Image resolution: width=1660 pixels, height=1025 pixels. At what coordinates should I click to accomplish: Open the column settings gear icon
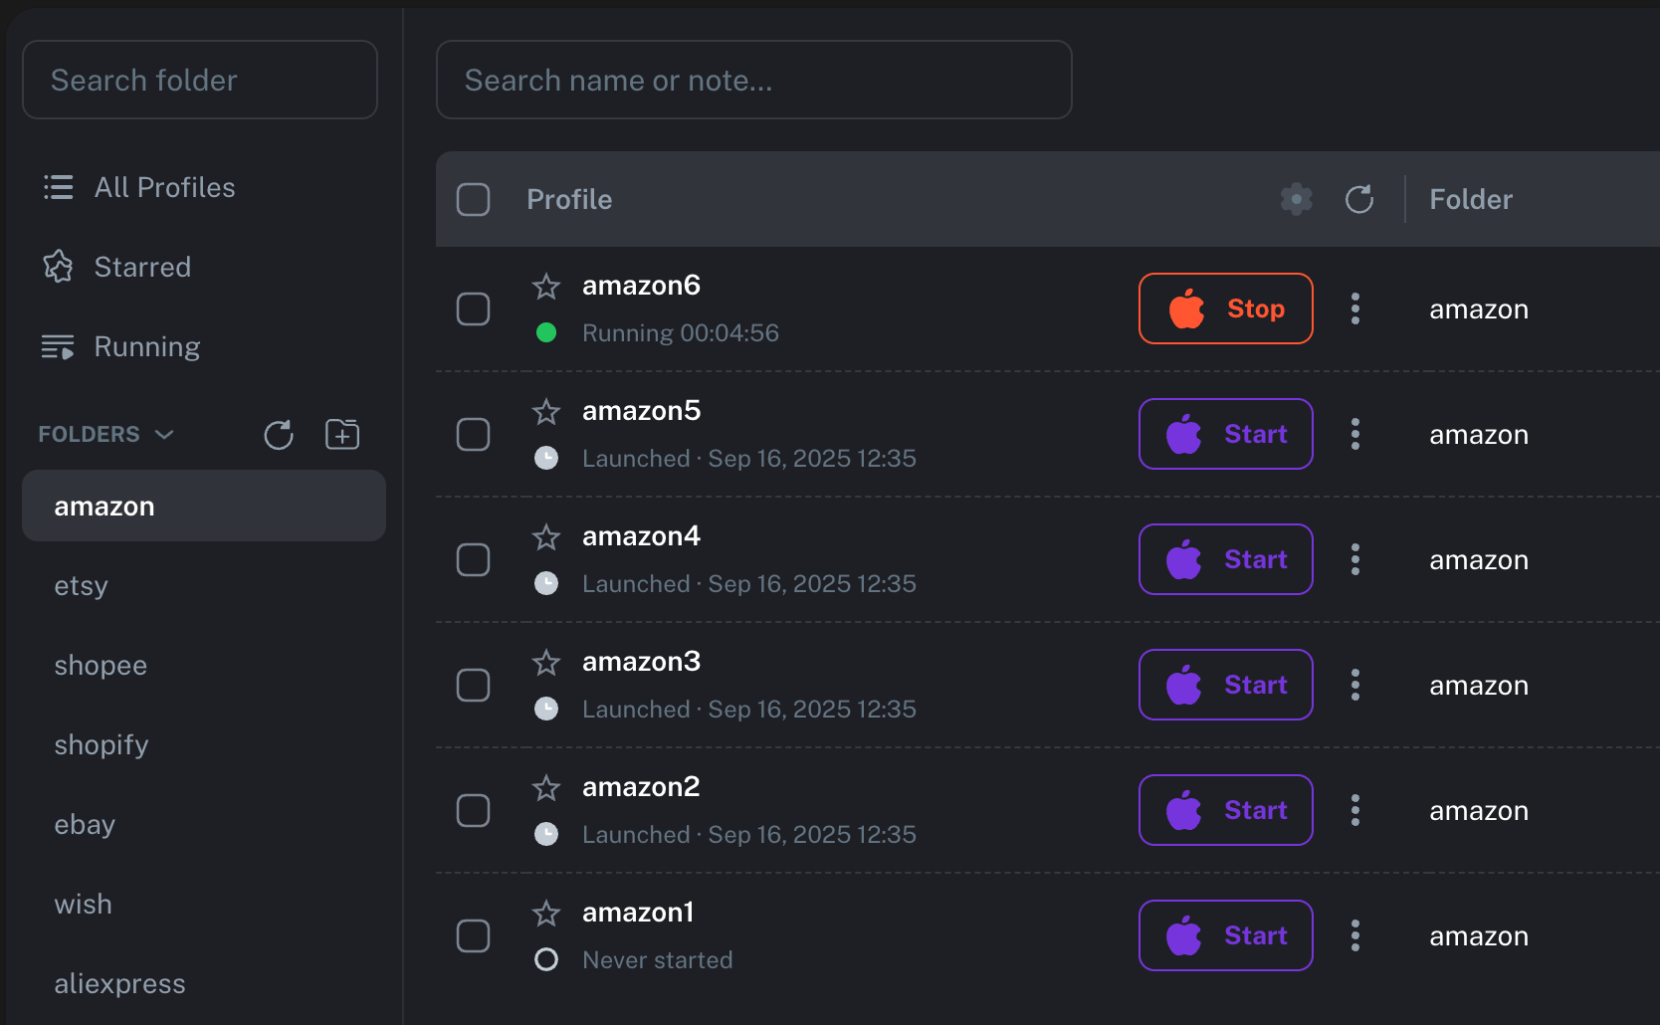coord(1296,199)
